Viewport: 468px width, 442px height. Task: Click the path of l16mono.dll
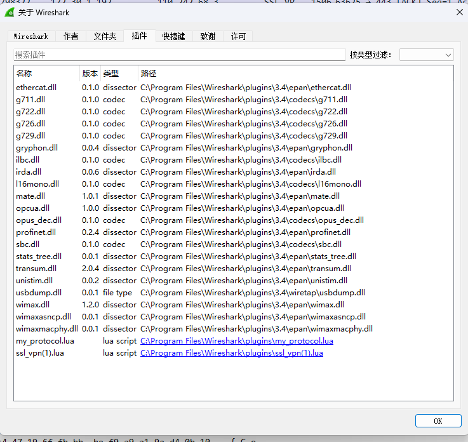click(251, 184)
